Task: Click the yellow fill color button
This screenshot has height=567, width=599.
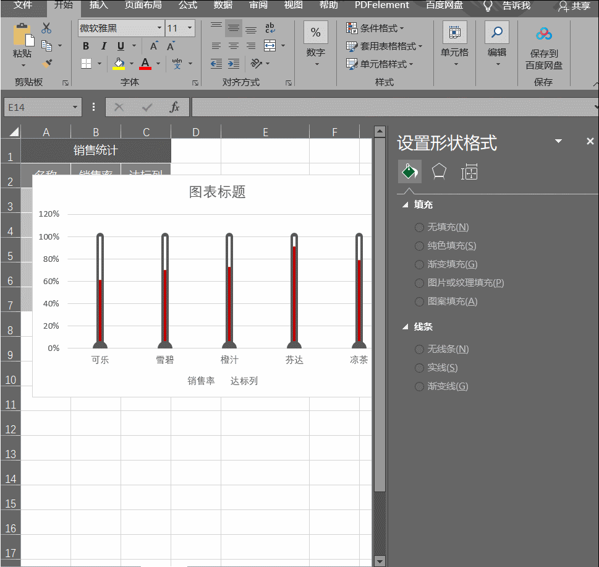Action: click(119, 64)
